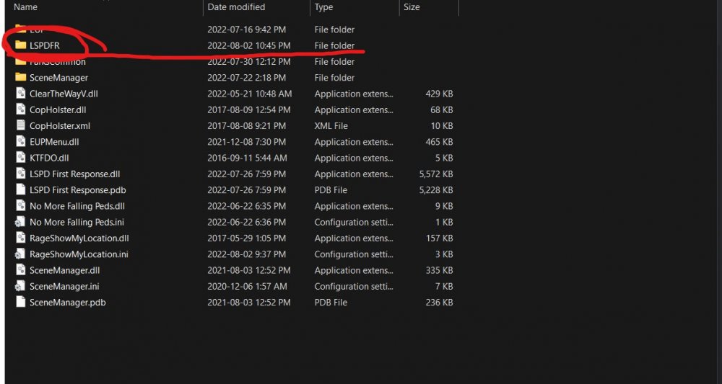The height and width of the screenshot is (384, 722).
Task: Click the SceneManager.dll file icon
Action: pyautogui.click(x=21, y=270)
